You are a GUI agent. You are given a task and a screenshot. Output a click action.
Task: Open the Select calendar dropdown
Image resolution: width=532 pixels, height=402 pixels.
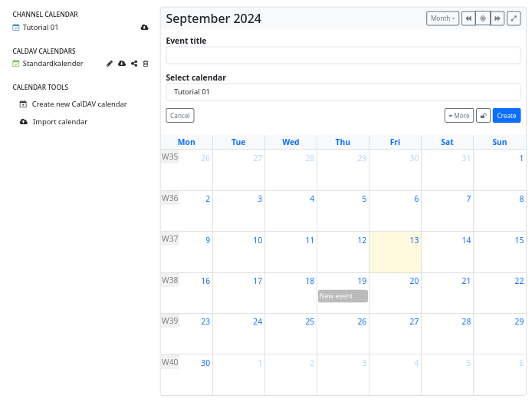click(343, 92)
